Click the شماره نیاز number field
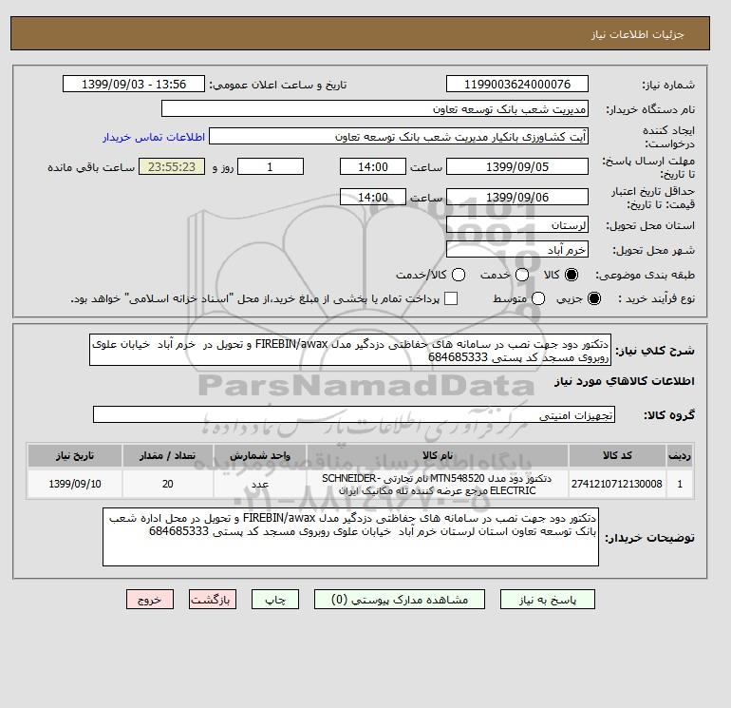This screenshot has height=708, width=731. point(517,84)
